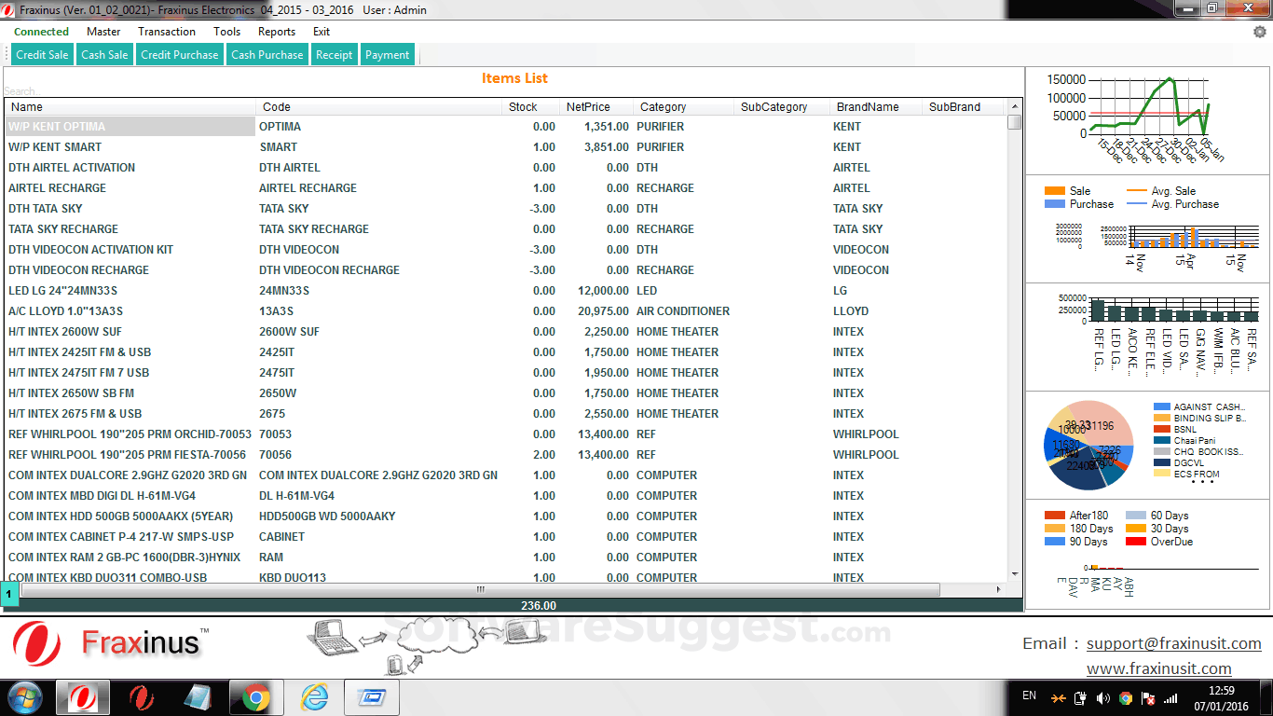Open the settings gear icon

pos(1260,32)
